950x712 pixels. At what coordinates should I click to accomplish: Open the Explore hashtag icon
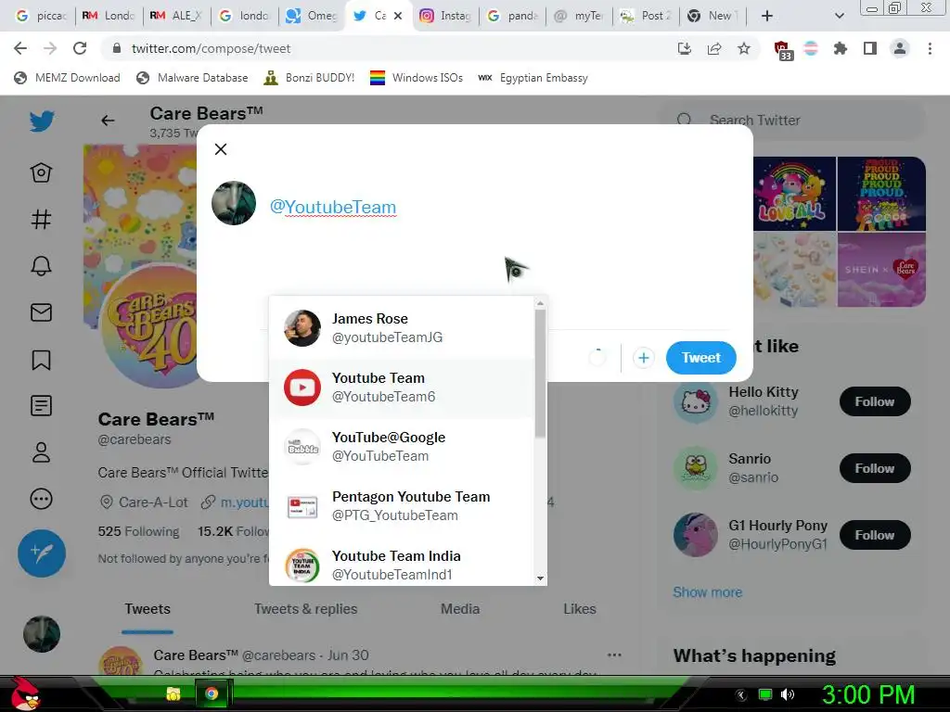pos(41,219)
